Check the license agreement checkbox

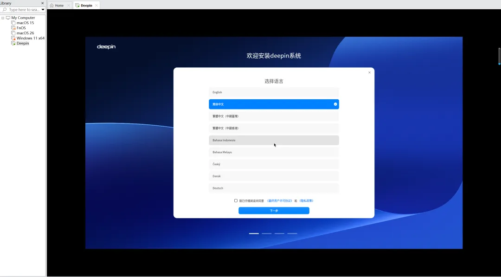coord(236,200)
